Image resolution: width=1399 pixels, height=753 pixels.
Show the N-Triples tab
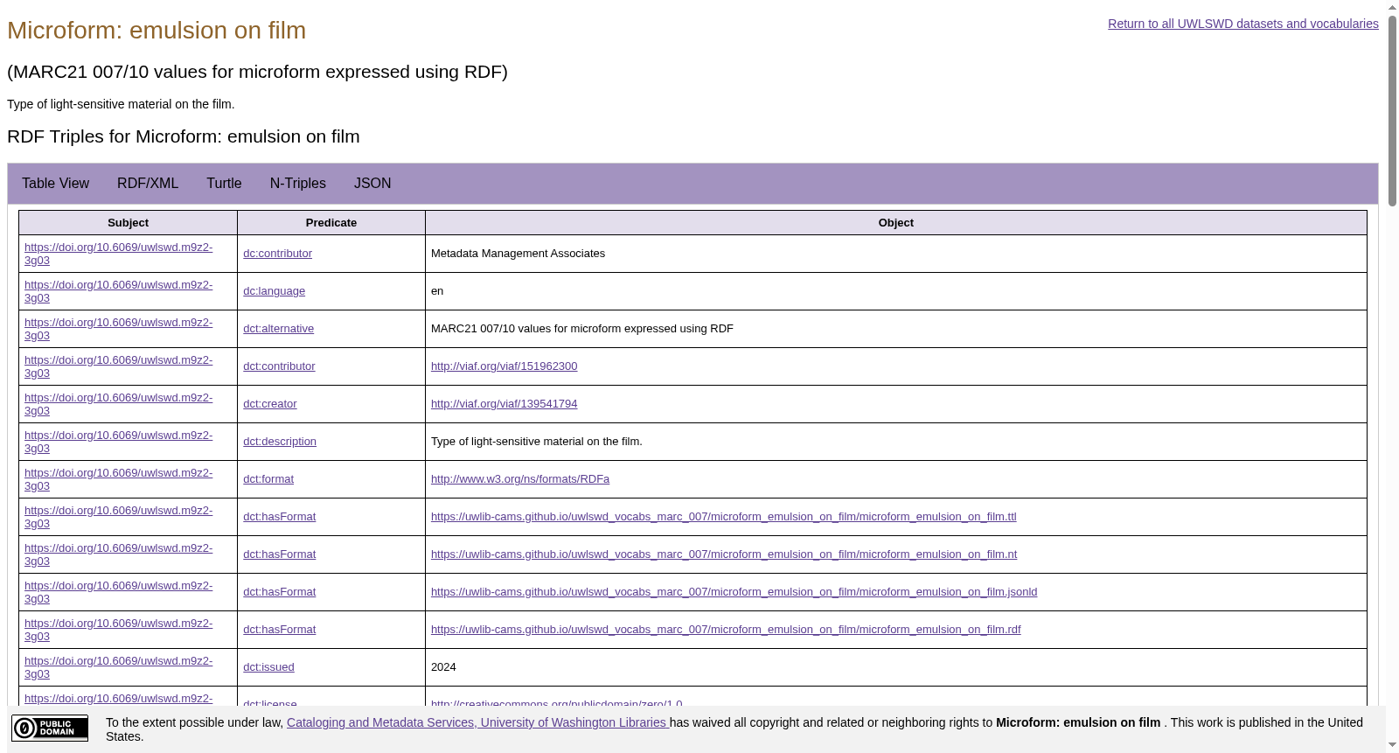[298, 184]
